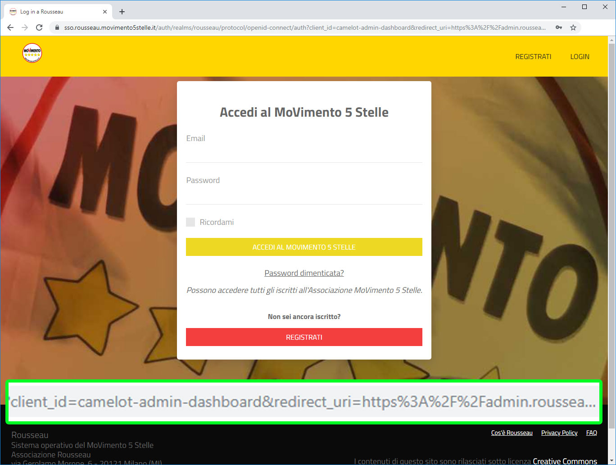Focus the Email input field
This screenshot has height=465, width=616.
click(304, 153)
